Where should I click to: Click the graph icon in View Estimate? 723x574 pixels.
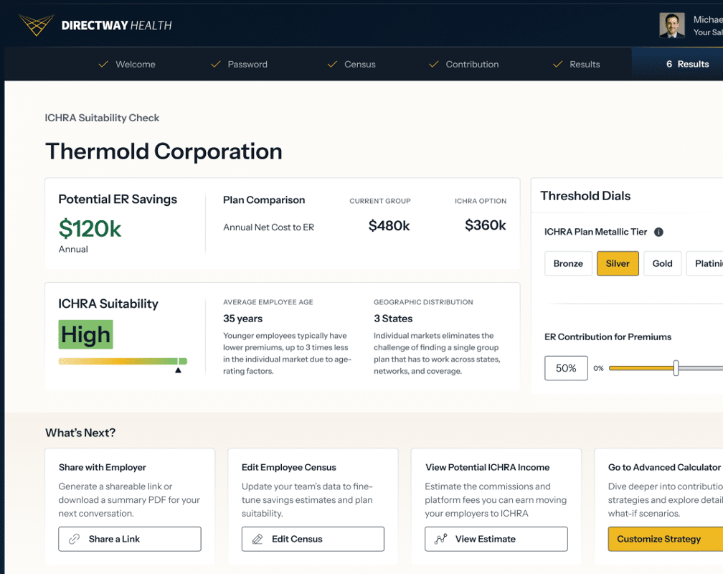coord(441,539)
